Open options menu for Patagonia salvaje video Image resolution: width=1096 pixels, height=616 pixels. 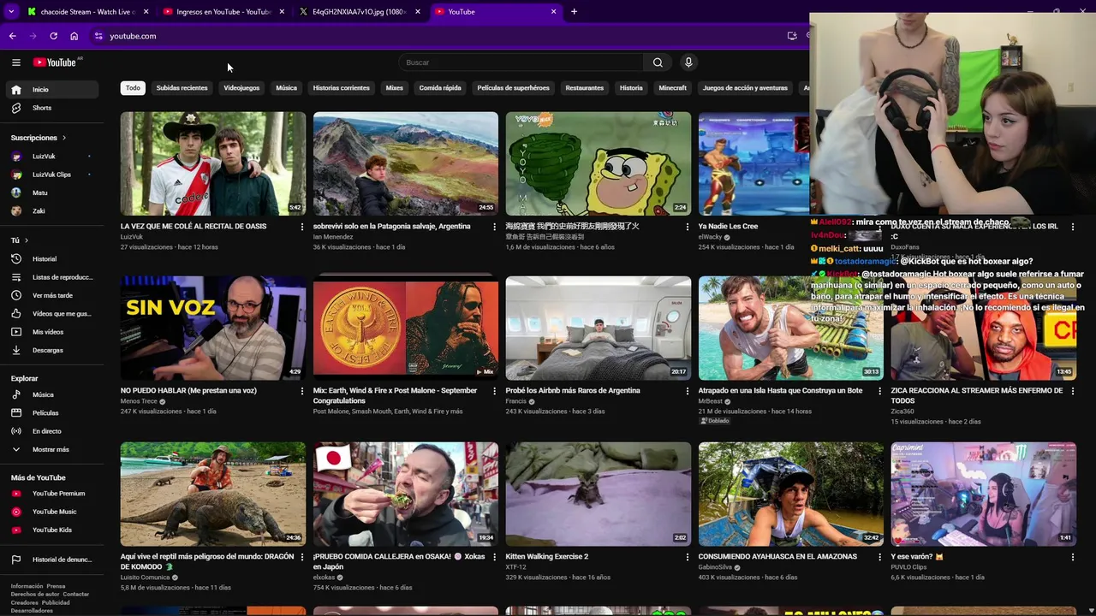(494, 227)
